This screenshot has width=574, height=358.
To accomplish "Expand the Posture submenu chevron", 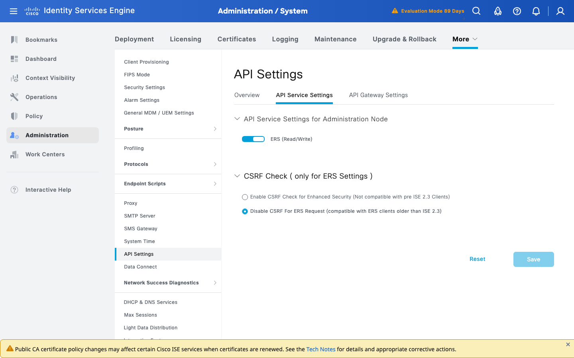I will [x=215, y=129].
